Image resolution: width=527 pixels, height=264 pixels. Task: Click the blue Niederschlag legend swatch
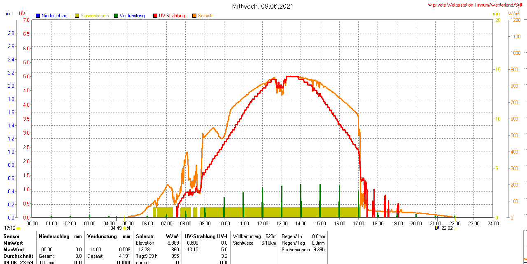38,16
